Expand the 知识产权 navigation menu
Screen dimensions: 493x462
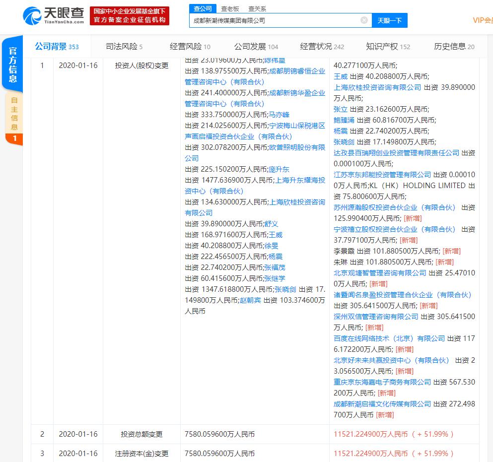pyautogui.click(x=388, y=47)
